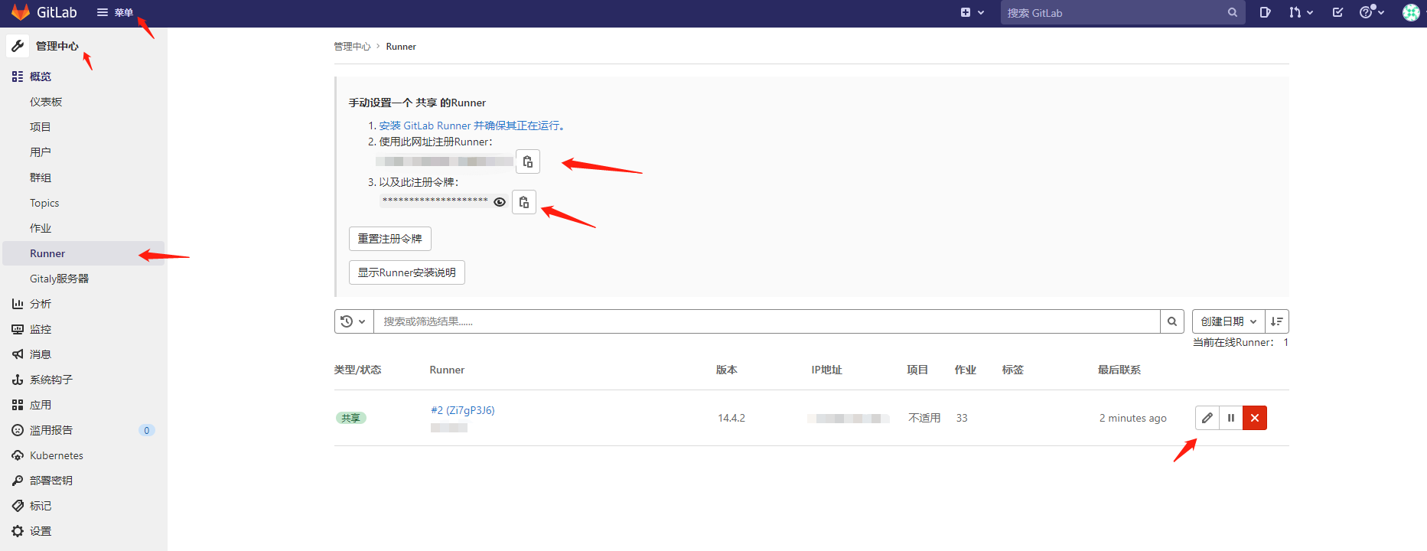
Task: Click the 消息 megaphone icon
Action: pyautogui.click(x=18, y=354)
